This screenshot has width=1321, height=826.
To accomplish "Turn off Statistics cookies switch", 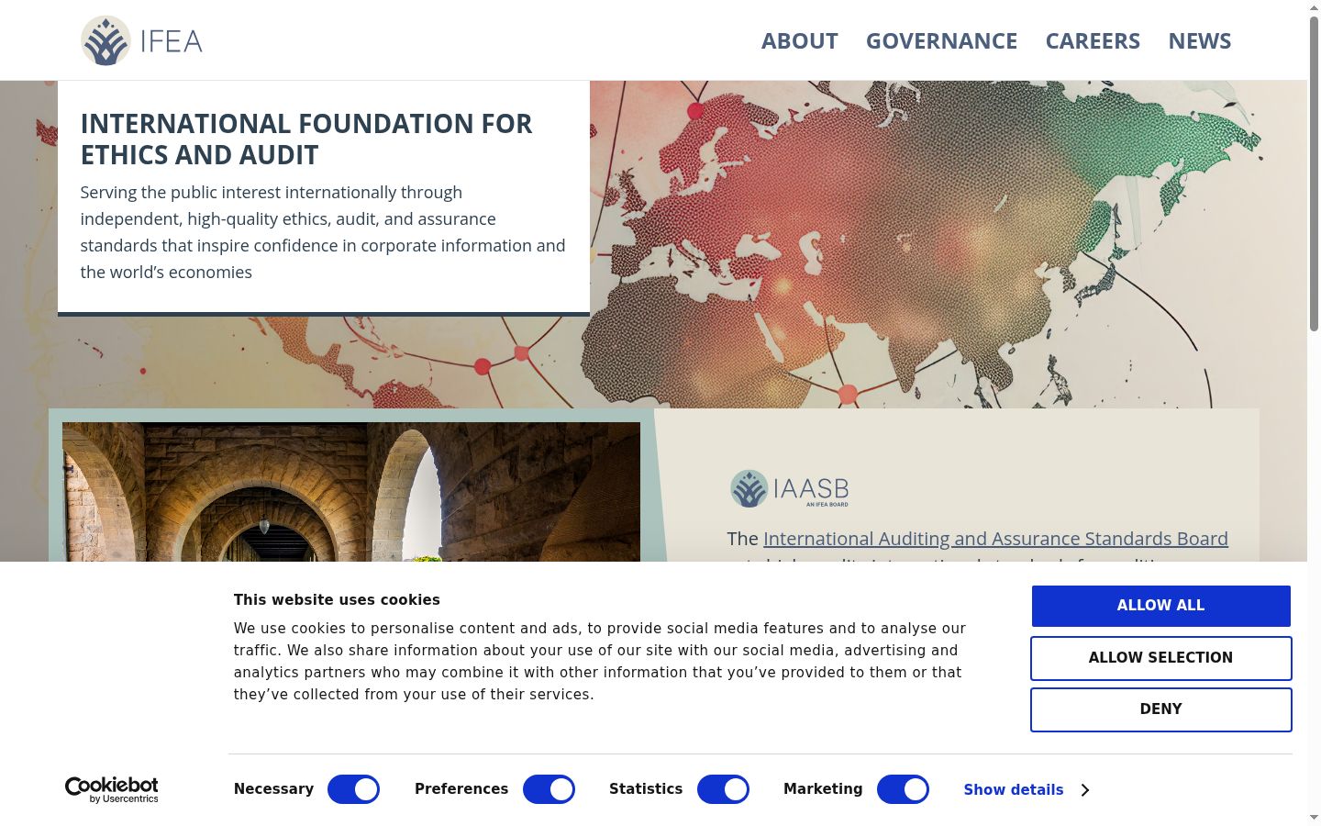I will point(723,789).
